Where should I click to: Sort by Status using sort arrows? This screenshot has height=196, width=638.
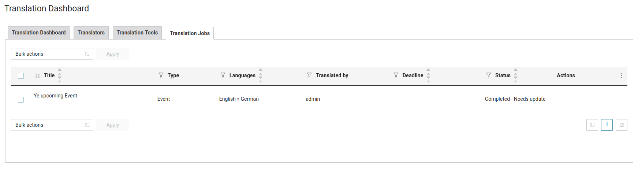click(515, 75)
